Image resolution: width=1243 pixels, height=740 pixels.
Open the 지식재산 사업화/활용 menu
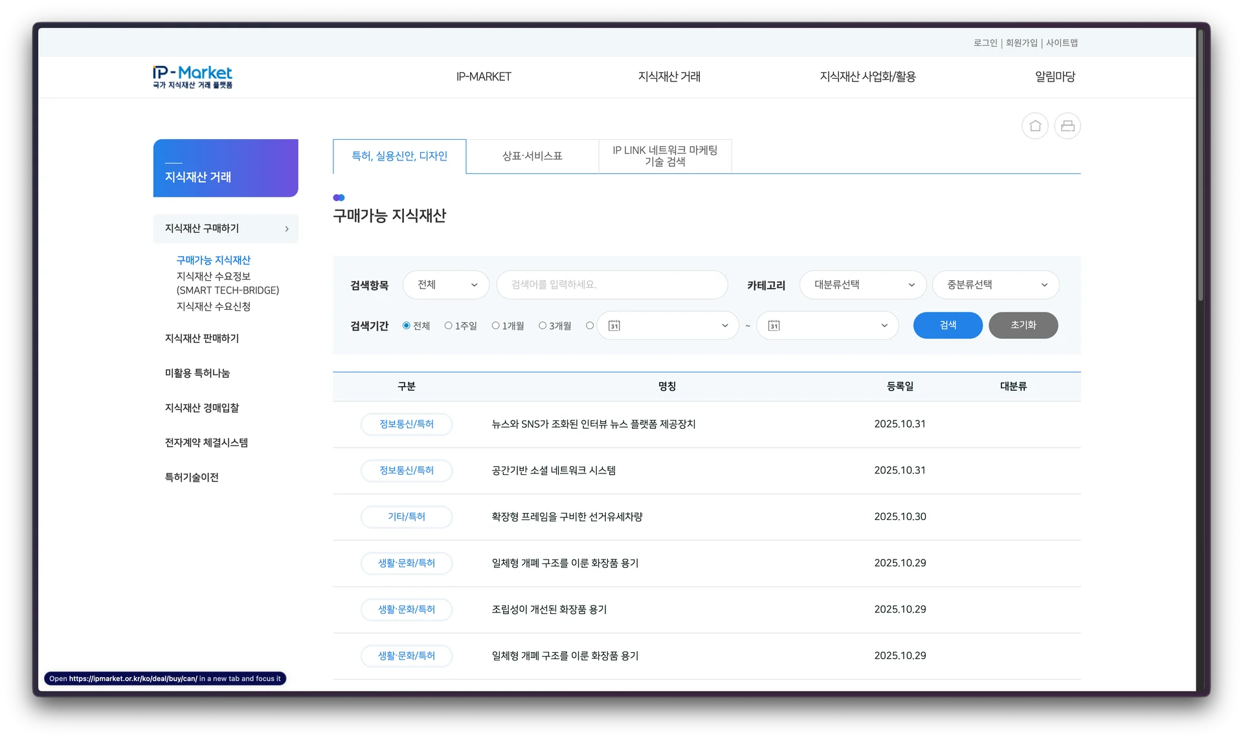point(868,76)
